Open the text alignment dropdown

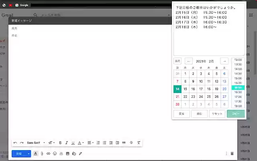[x=90, y=143]
